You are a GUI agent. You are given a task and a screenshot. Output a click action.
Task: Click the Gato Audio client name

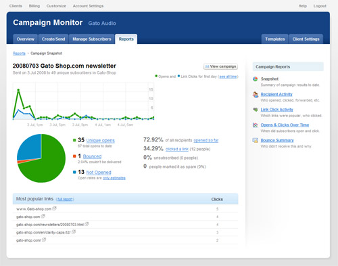point(102,23)
